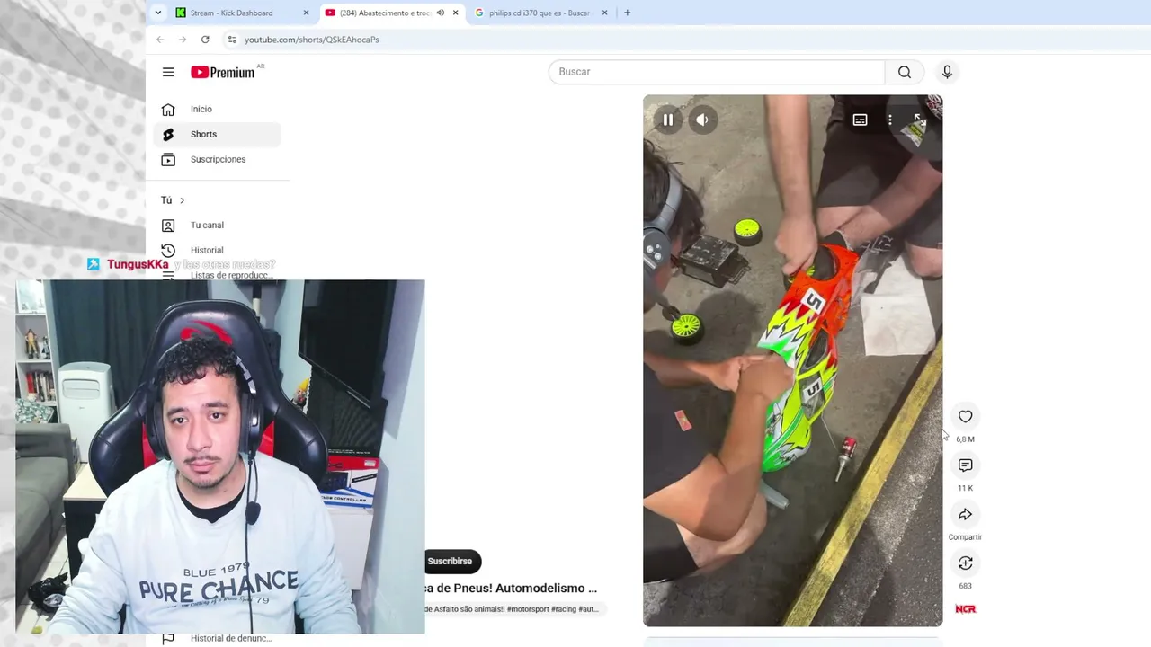Select Shorts in the sidebar
Screen dimensions: 1151x647
[218, 134]
